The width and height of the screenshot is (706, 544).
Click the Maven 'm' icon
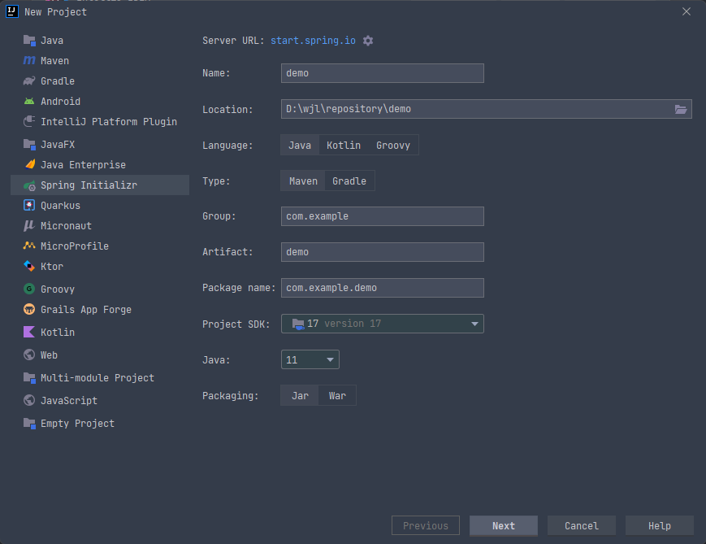(29, 60)
